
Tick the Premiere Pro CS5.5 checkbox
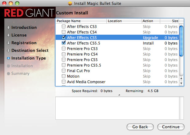pos(64,65)
